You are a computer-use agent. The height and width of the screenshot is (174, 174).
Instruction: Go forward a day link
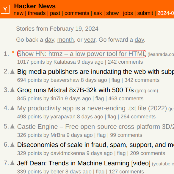(139, 40)
